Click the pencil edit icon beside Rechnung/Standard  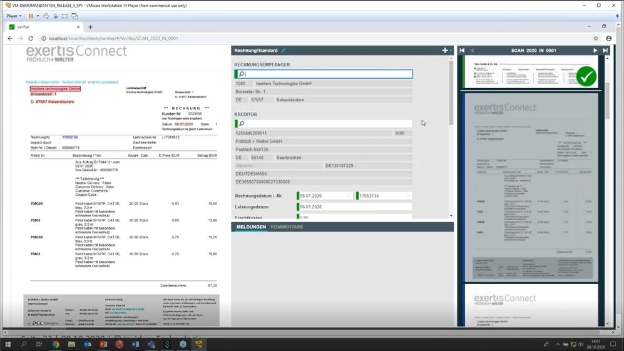284,51
